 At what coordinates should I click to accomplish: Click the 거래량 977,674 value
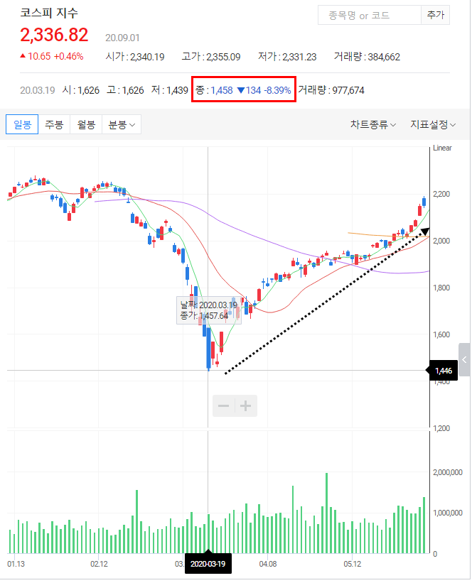point(331,90)
